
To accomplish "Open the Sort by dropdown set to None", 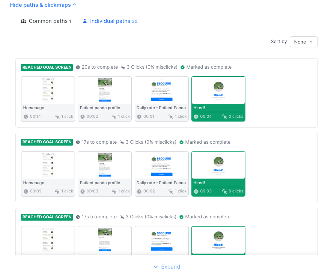I will (304, 42).
